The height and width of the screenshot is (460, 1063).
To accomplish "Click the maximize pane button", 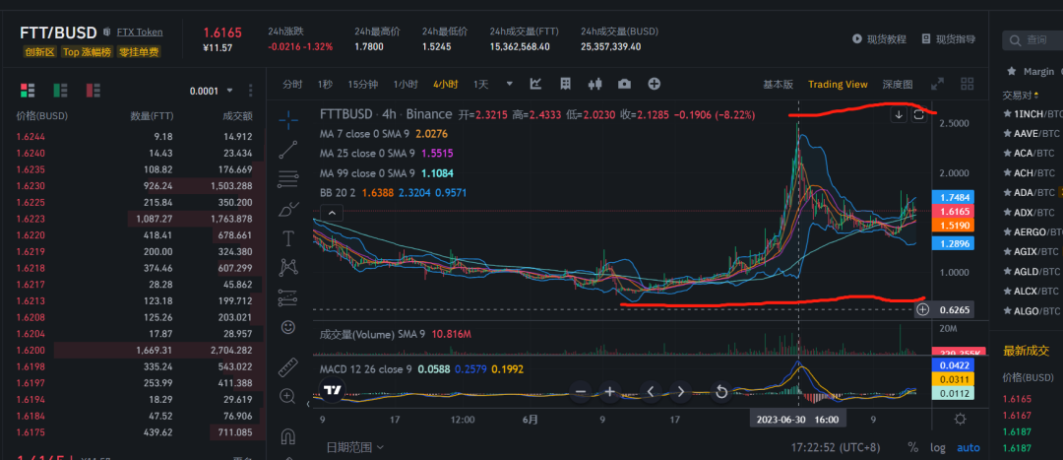I will pyautogui.click(x=918, y=114).
